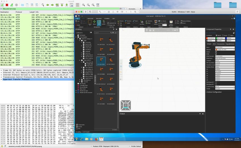Switch to DRAWING ribbon tab

coord(107,18)
